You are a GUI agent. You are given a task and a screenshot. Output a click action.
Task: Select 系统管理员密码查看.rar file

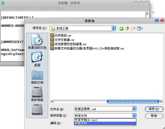click(x=68, y=44)
